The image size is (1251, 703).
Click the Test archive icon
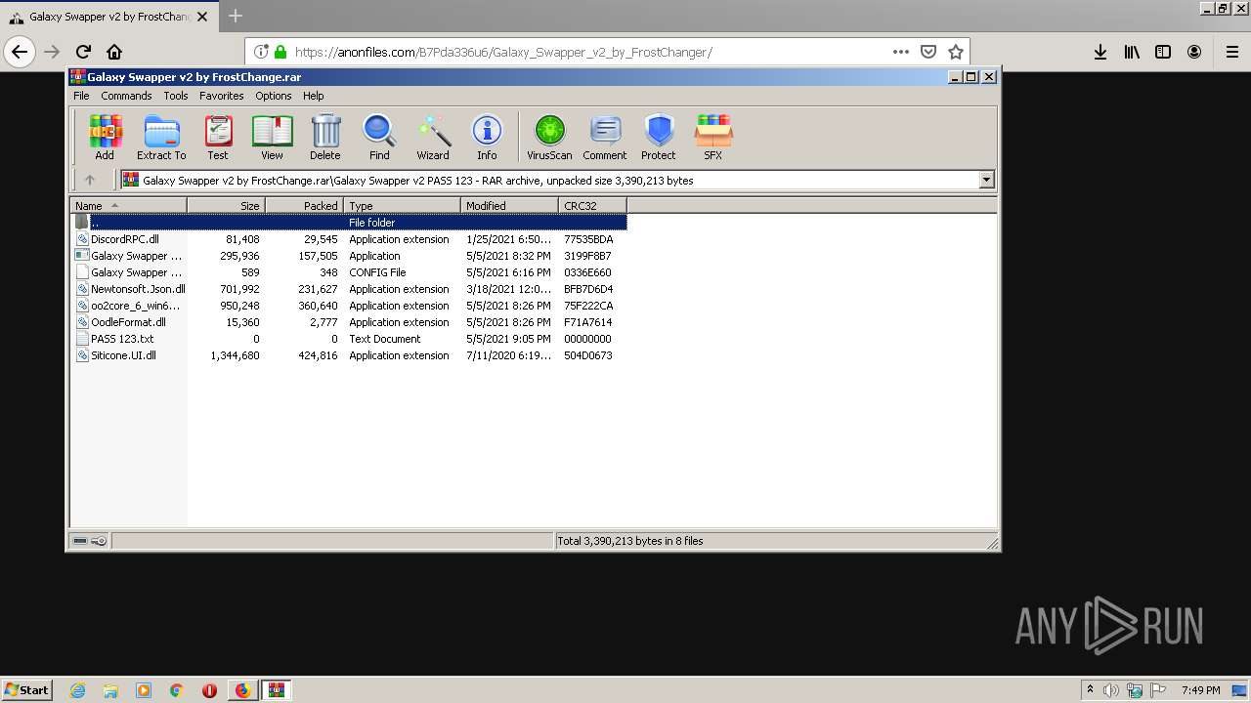click(217, 137)
